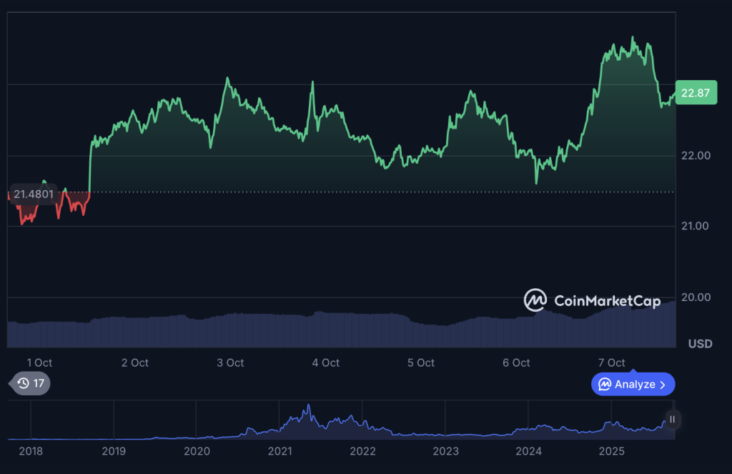Screen dimensions: 732x474
Task: Click the 4 Oct date axis label
Action: click(x=325, y=363)
